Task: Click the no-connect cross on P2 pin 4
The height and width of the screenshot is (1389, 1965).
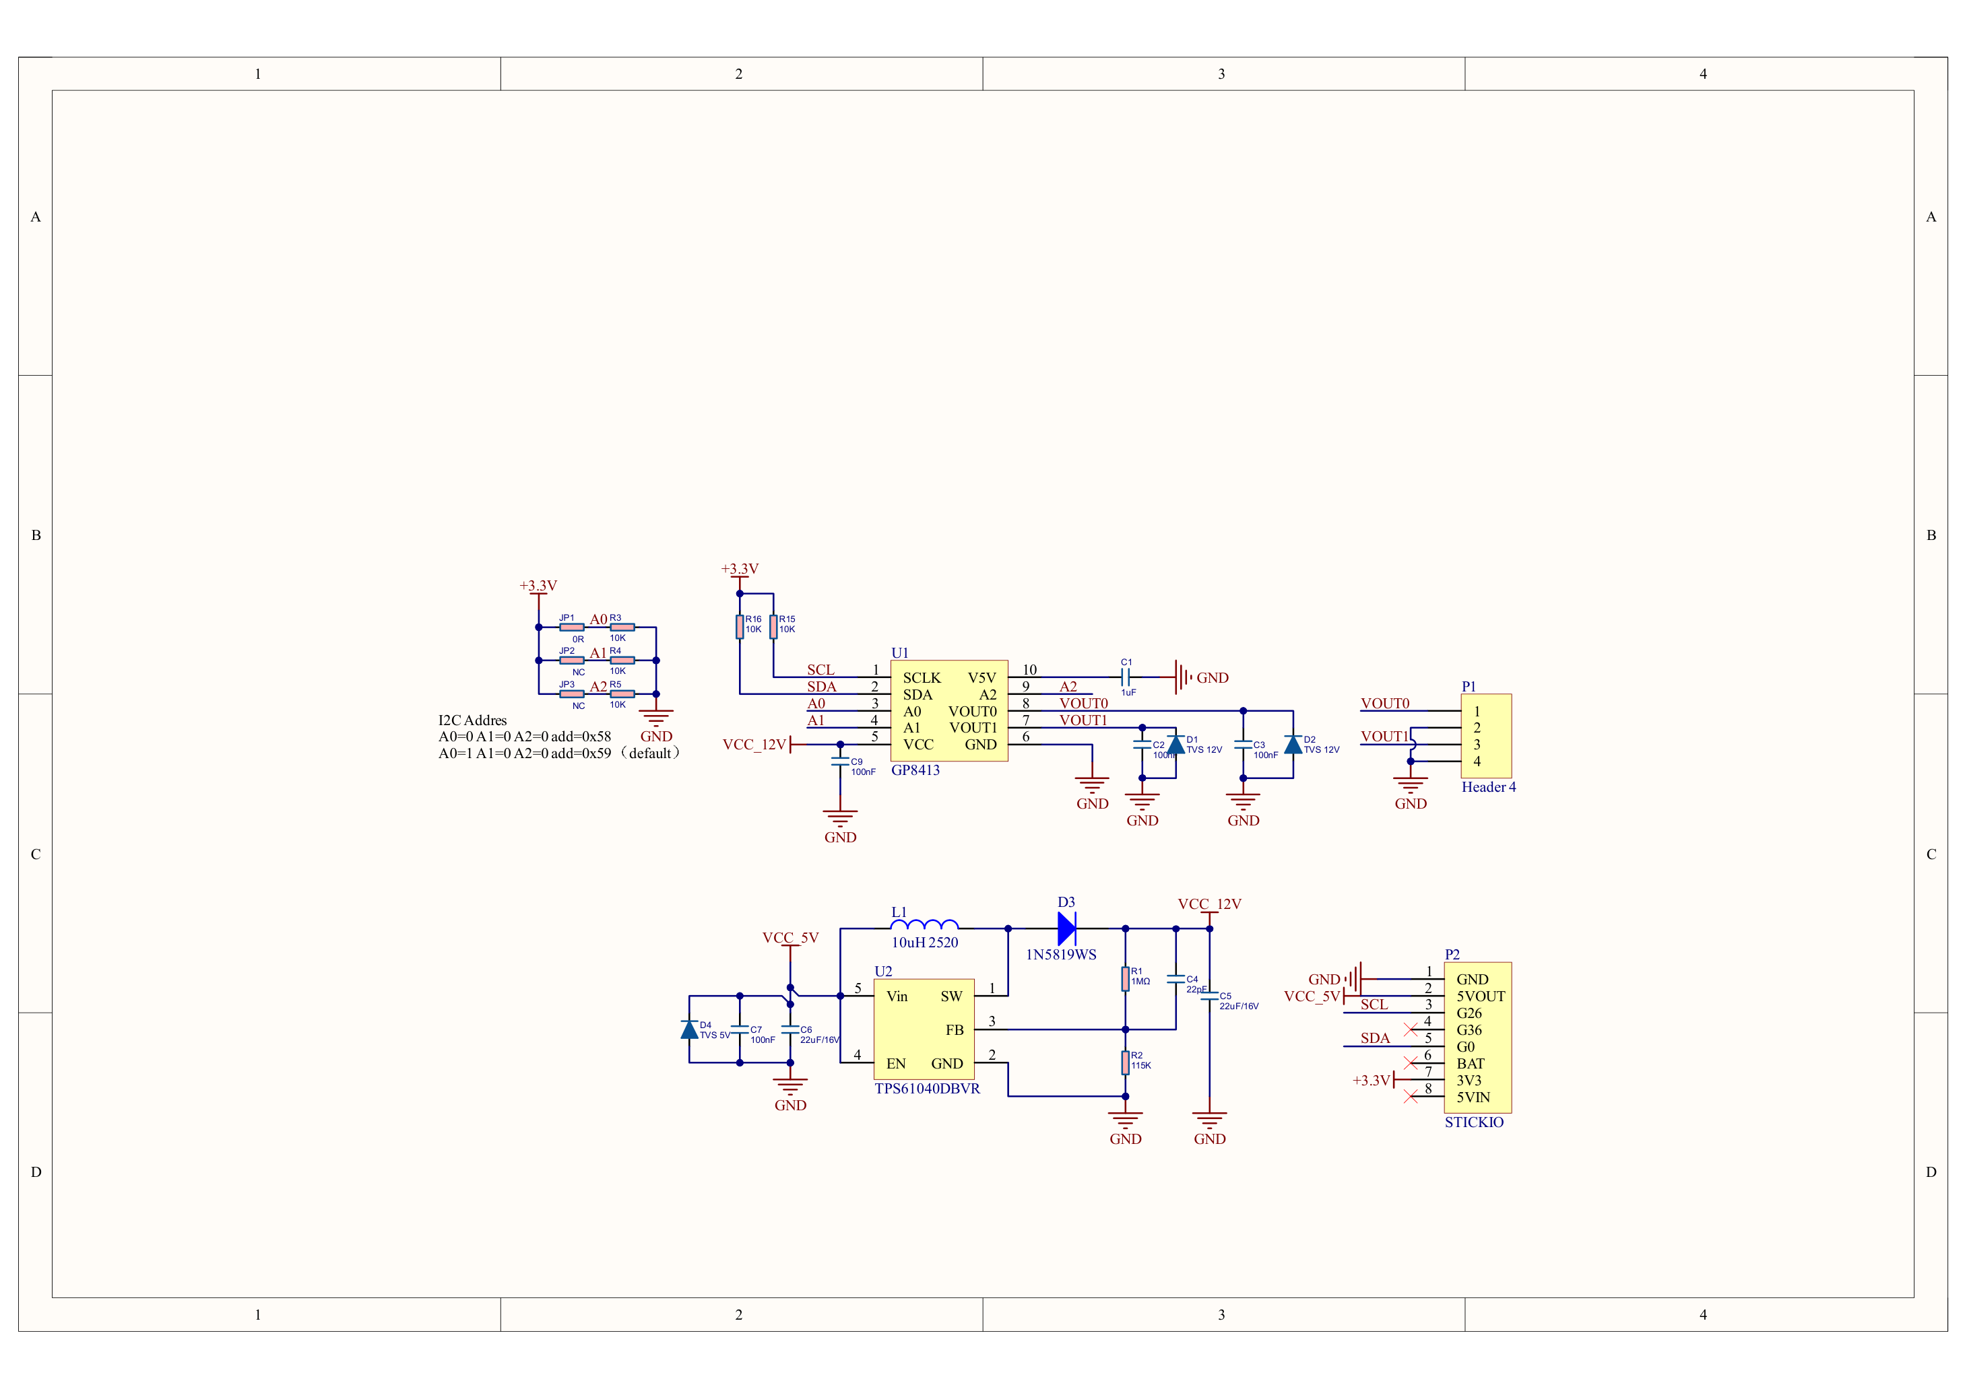Action: 1411,1029
